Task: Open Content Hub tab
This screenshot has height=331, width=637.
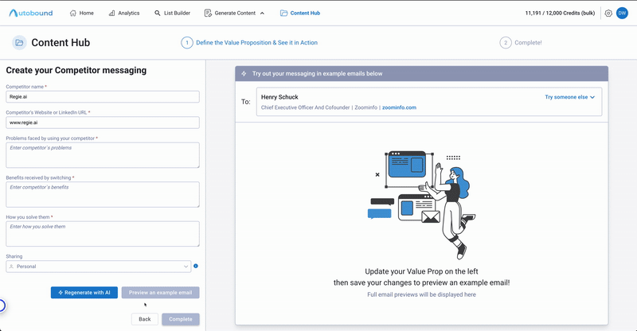Action: (x=300, y=13)
